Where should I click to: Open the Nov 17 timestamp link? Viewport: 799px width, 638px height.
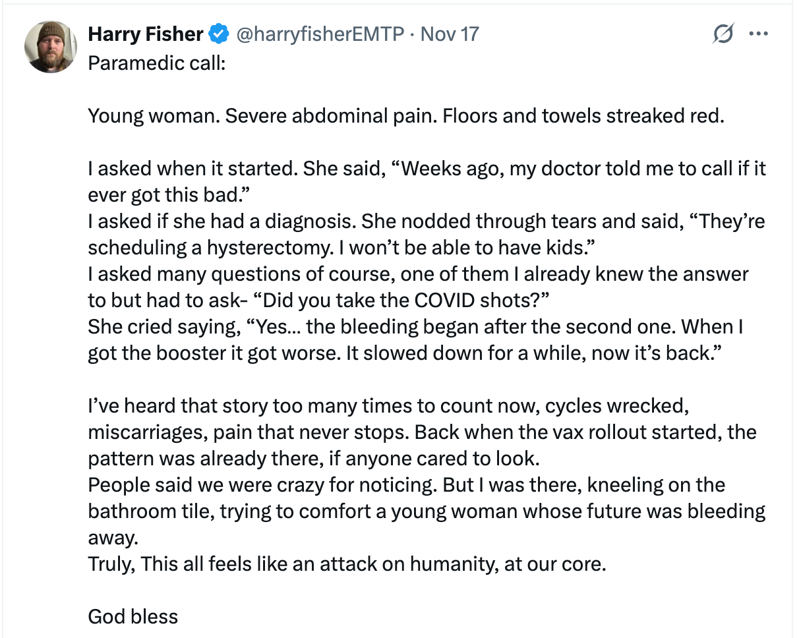[x=450, y=34]
